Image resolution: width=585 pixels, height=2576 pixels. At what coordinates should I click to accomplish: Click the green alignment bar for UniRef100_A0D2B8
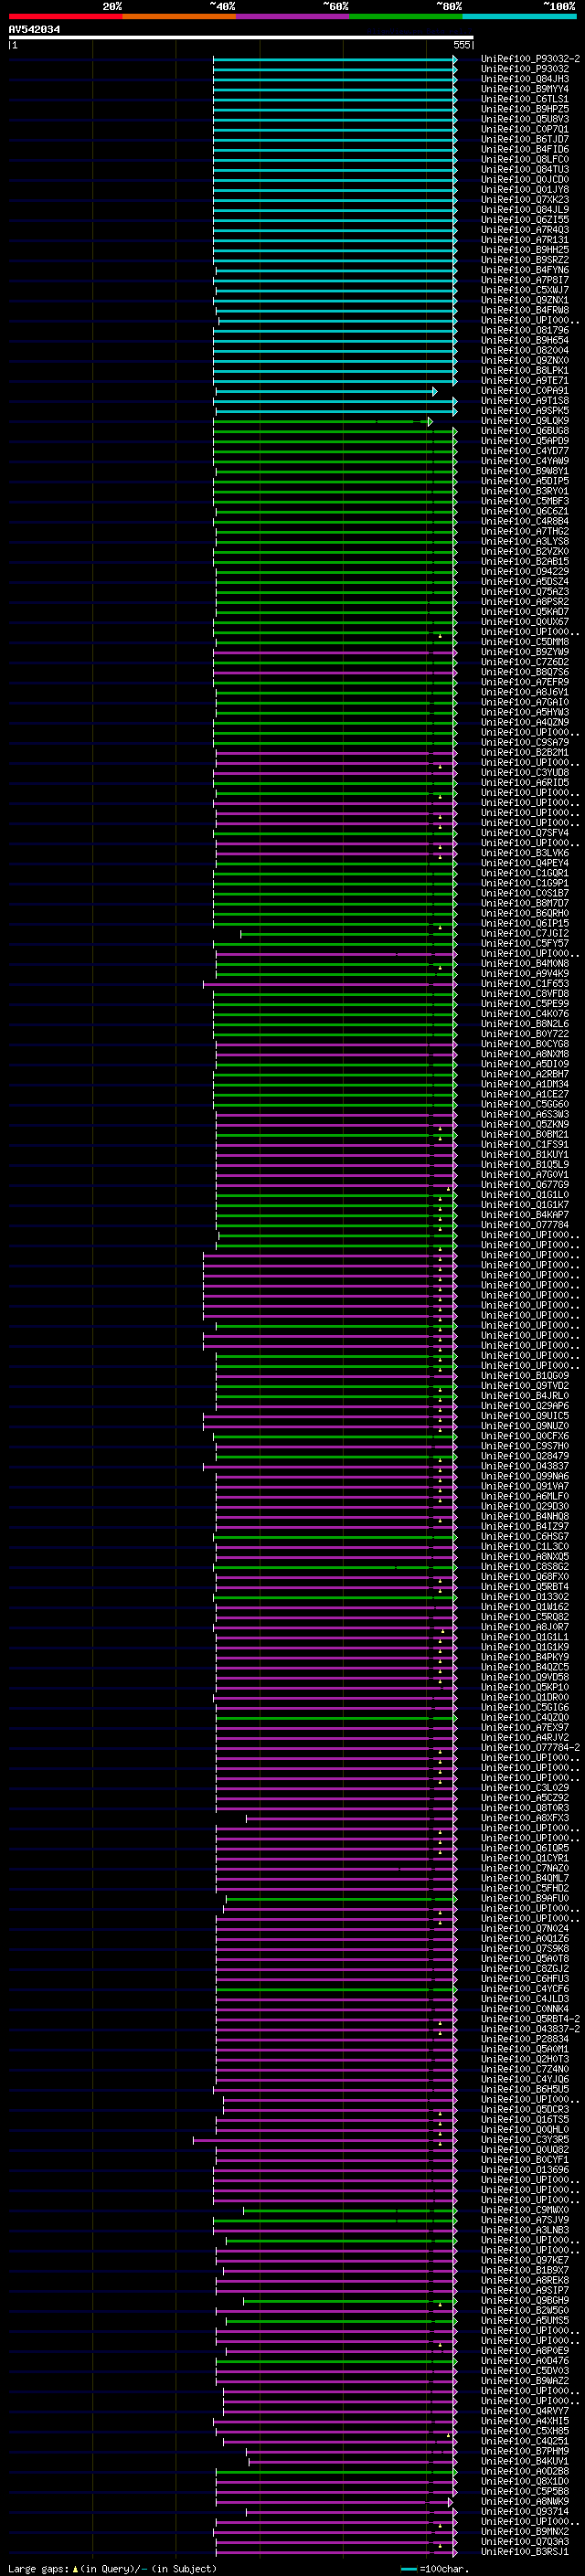[x=336, y=2471]
